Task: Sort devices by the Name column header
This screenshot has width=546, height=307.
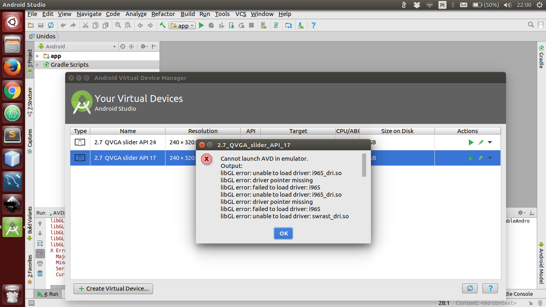Action: (128, 131)
